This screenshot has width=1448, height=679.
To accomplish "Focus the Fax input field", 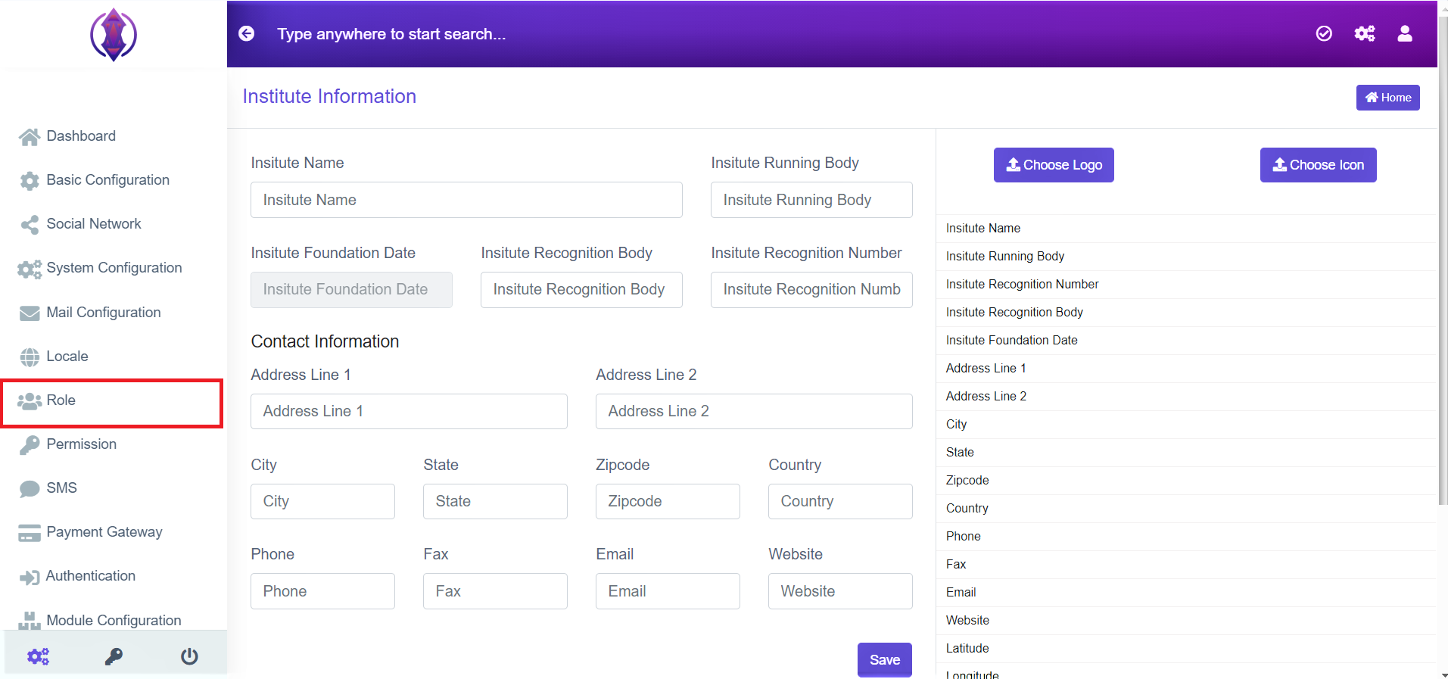I will (495, 591).
